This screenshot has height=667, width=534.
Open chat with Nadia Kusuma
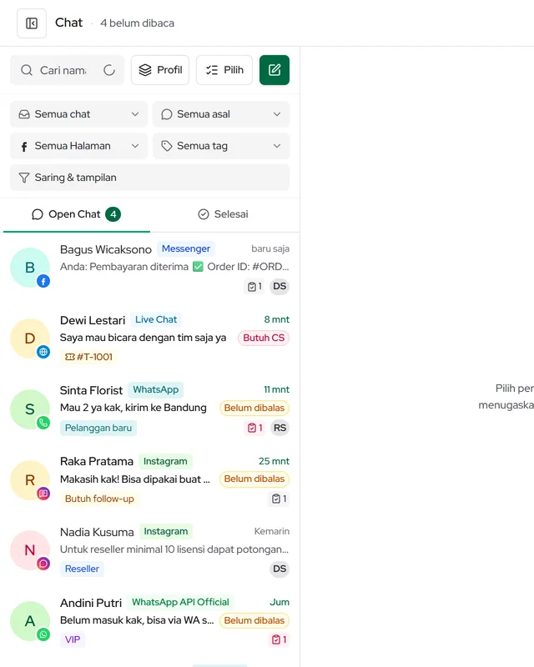click(x=150, y=550)
